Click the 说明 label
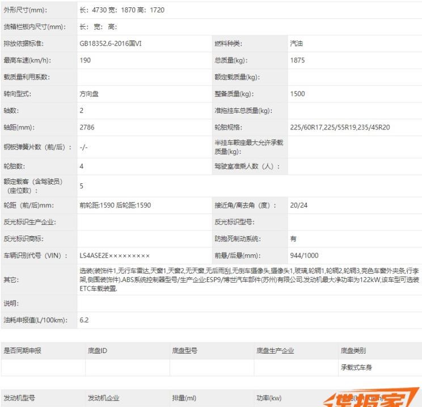 pos(11,304)
